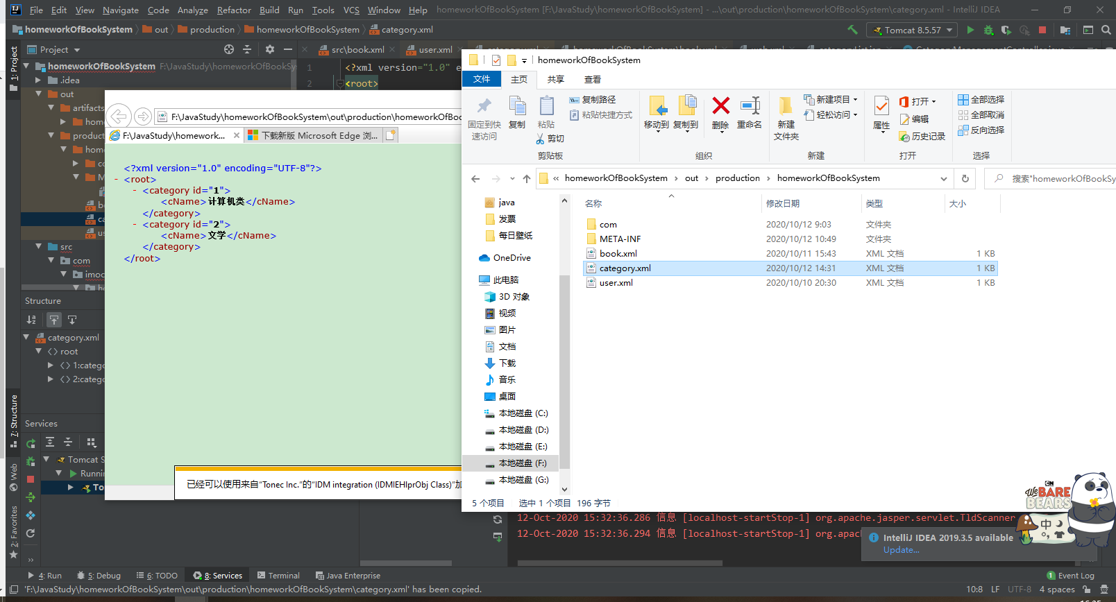The height and width of the screenshot is (602, 1116).
Task: Open Event Log in status bar
Action: (1070, 576)
